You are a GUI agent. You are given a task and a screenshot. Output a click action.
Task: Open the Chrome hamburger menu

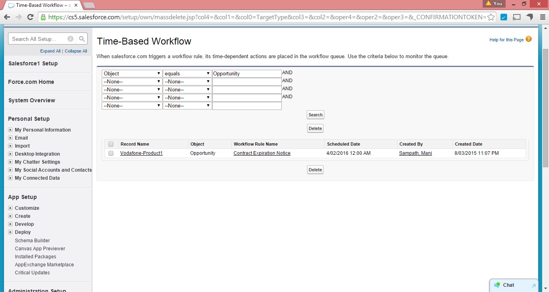pos(542,17)
